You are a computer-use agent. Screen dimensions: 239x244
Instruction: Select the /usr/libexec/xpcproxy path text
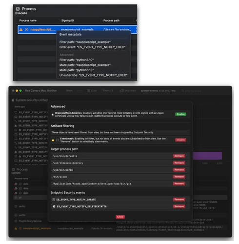[x=68, y=163]
